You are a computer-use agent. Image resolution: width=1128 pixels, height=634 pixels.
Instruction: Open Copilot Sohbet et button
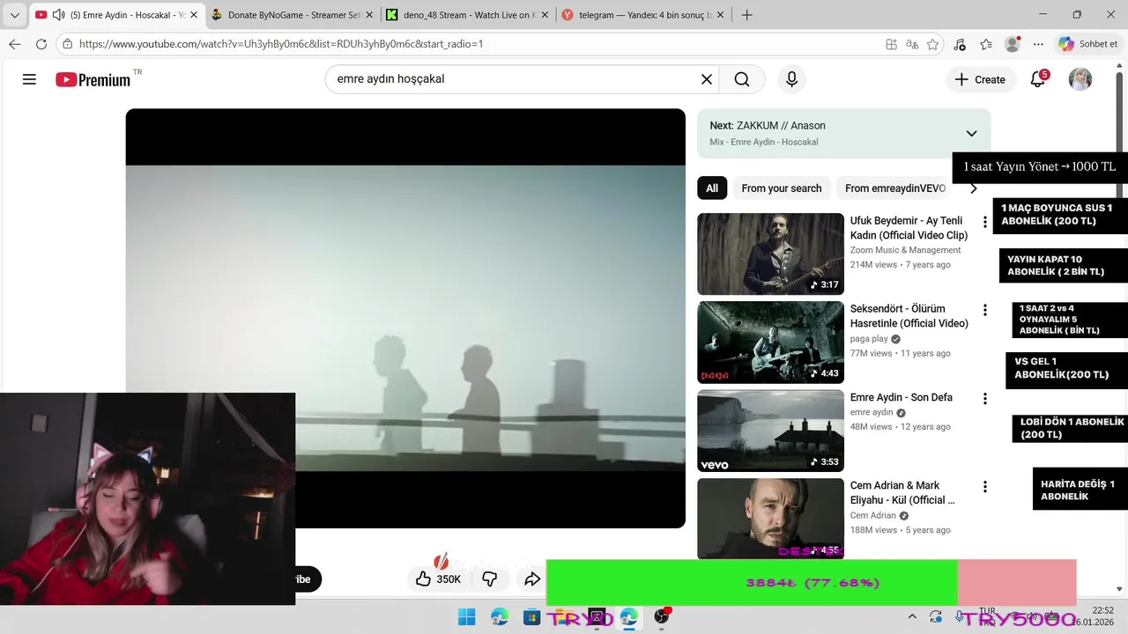pyautogui.click(x=1088, y=44)
